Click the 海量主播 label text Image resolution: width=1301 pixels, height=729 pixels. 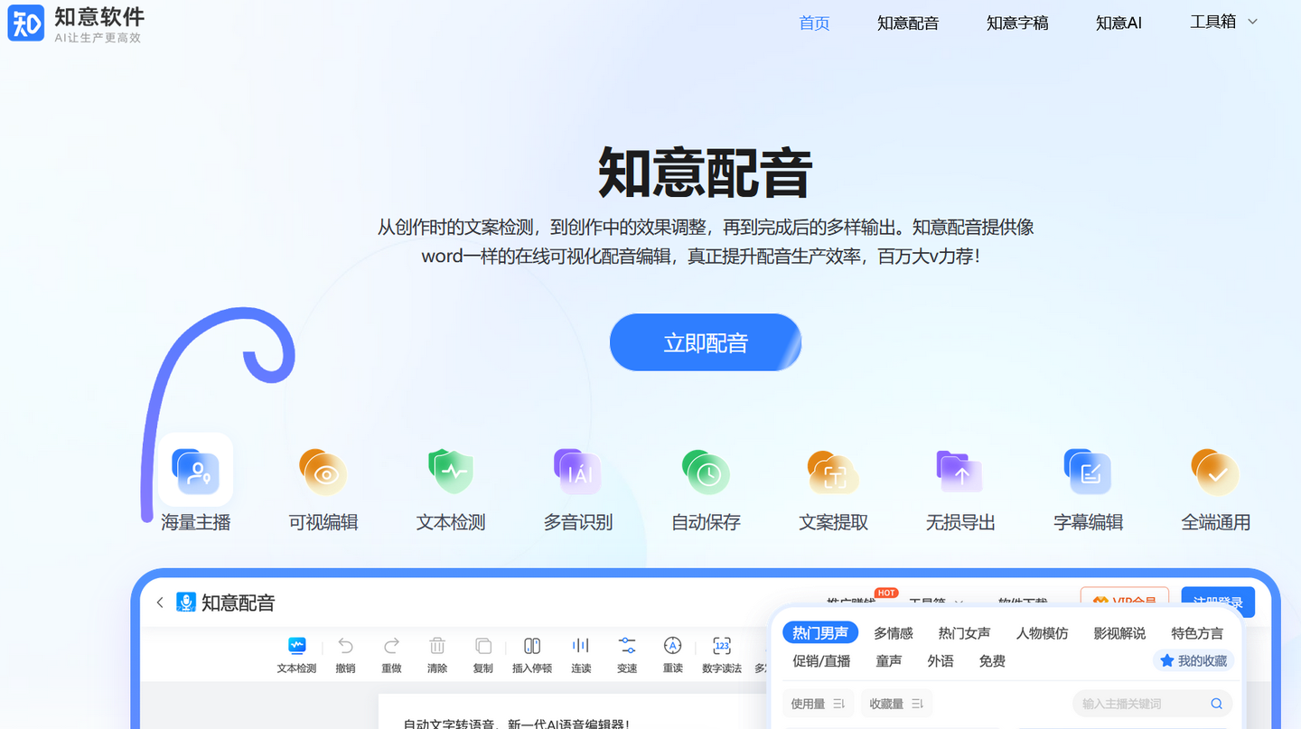pyautogui.click(x=196, y=522)
